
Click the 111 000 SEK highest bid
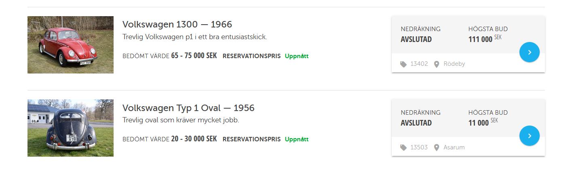click(483, 39)
